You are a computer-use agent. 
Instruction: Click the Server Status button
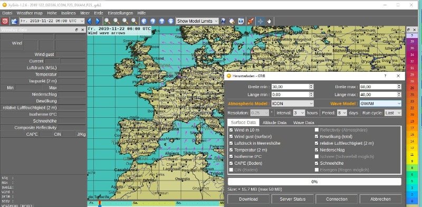pyautogui.click(x=293, y=199)
